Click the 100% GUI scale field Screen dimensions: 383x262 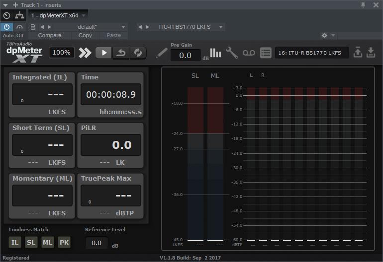tap(62, 53)
